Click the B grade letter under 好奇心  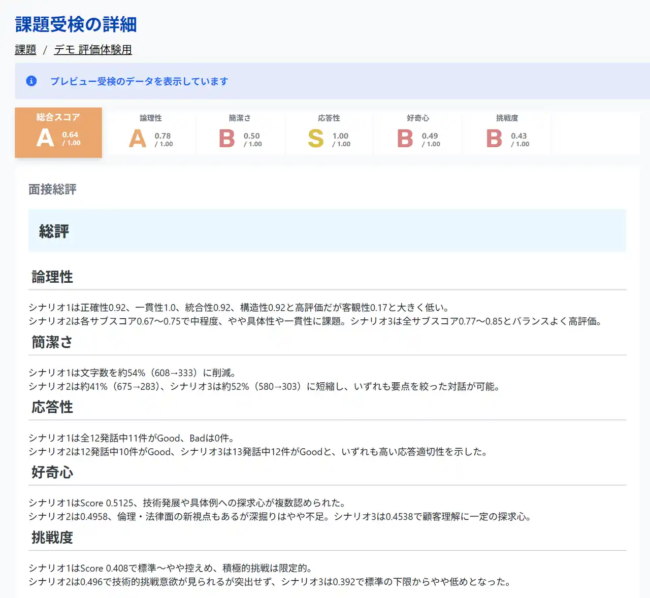[x=405, y=139]
